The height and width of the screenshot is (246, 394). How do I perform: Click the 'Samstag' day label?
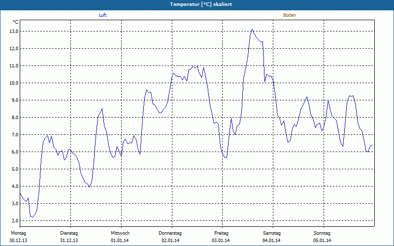[x=272, y=233]
